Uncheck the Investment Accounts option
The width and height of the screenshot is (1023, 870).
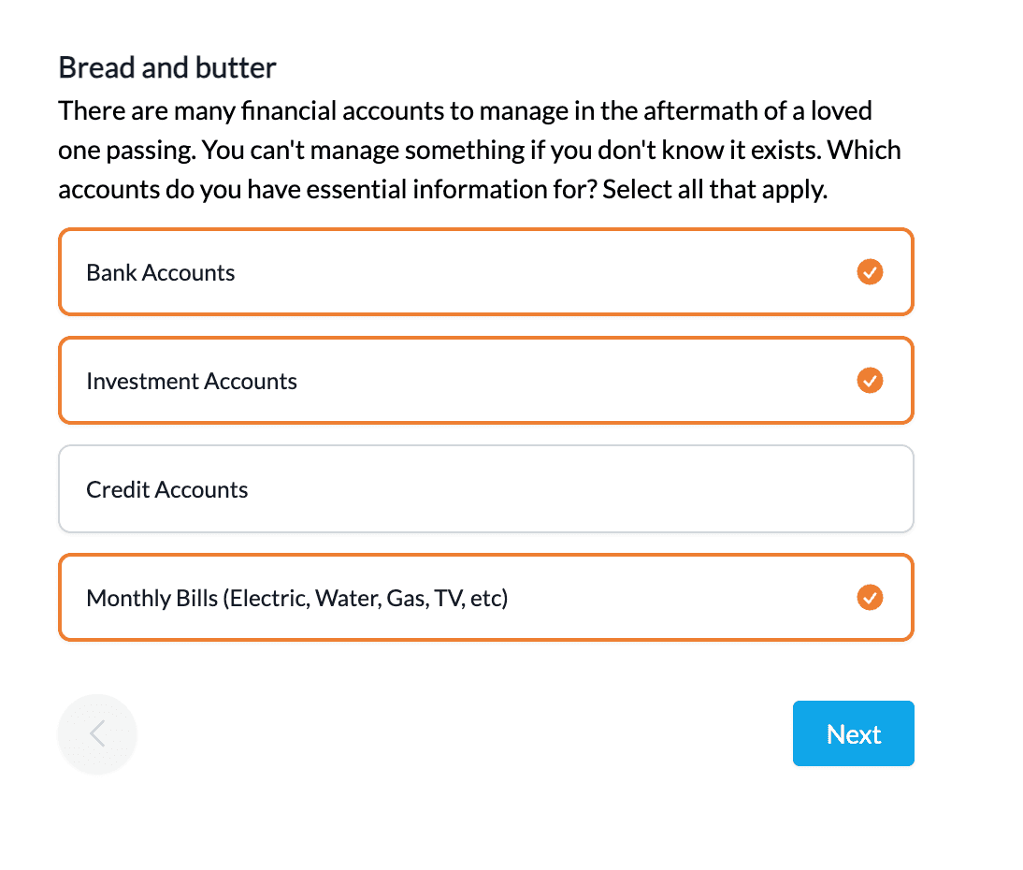click(486, 381)
